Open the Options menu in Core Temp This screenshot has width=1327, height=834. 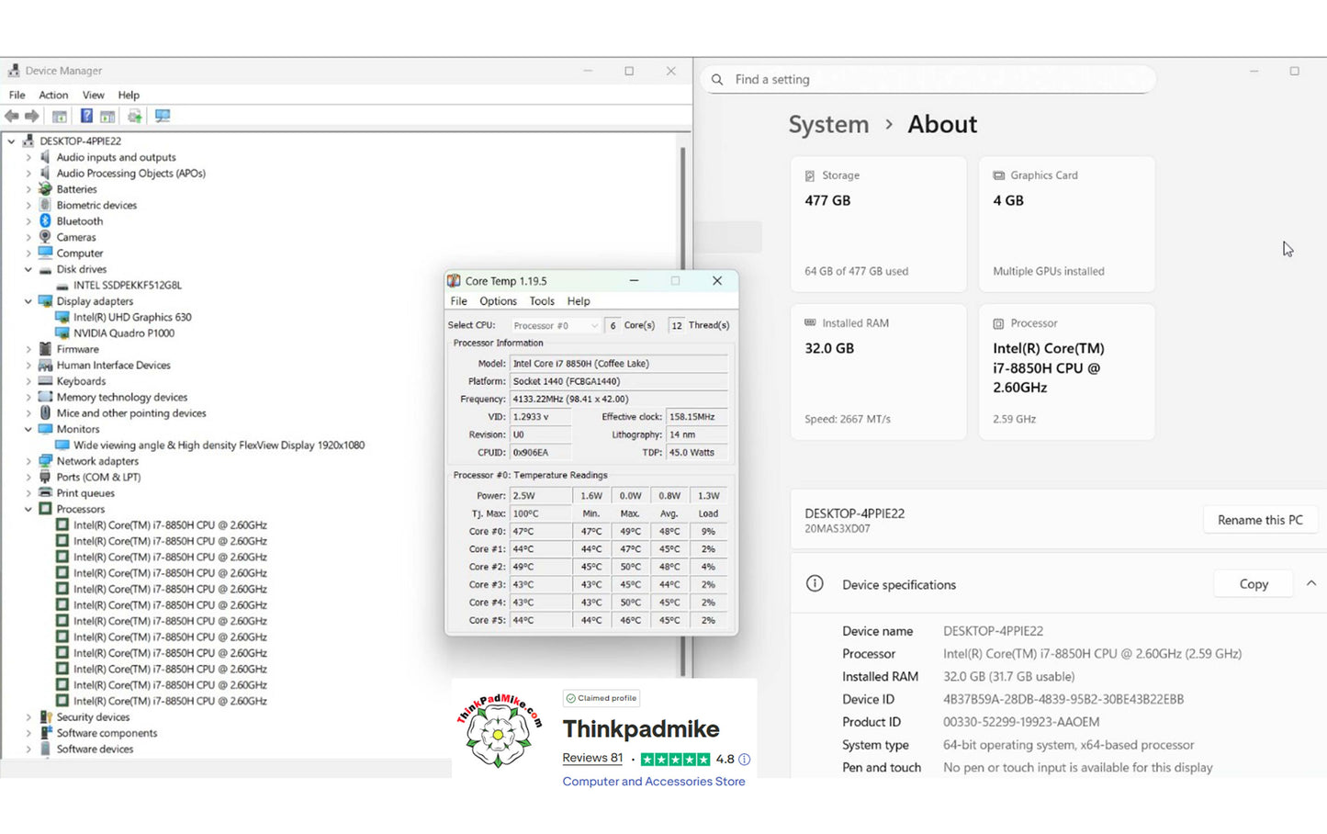click(x=498, y=301)
